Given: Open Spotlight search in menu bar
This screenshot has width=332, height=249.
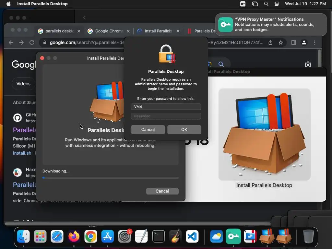Looking at the screenshot, I should click(x=266, y=4).
